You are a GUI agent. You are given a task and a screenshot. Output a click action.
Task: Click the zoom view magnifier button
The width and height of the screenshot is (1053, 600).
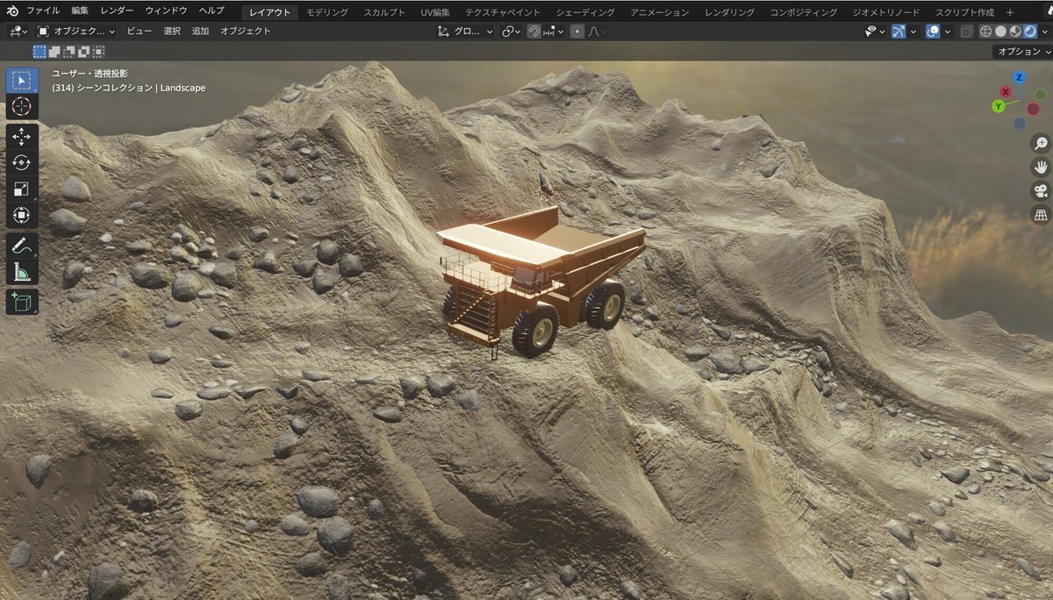click(1041, 144)
